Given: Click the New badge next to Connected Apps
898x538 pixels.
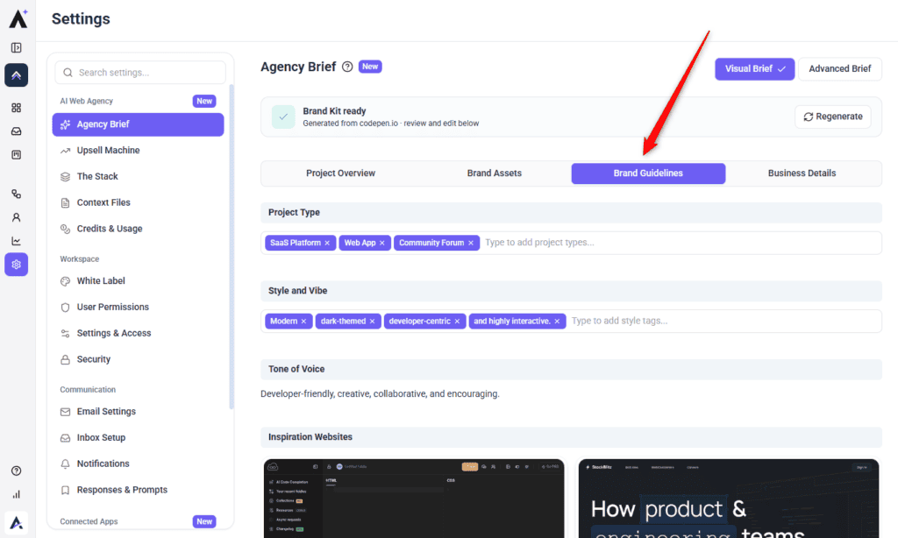Looking at the screenshot, I should (203, 521).
